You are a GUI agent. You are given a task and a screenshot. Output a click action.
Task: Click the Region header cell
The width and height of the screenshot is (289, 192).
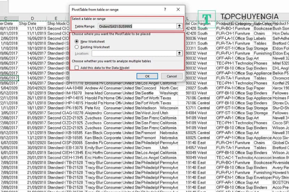[x=204, y=23]
